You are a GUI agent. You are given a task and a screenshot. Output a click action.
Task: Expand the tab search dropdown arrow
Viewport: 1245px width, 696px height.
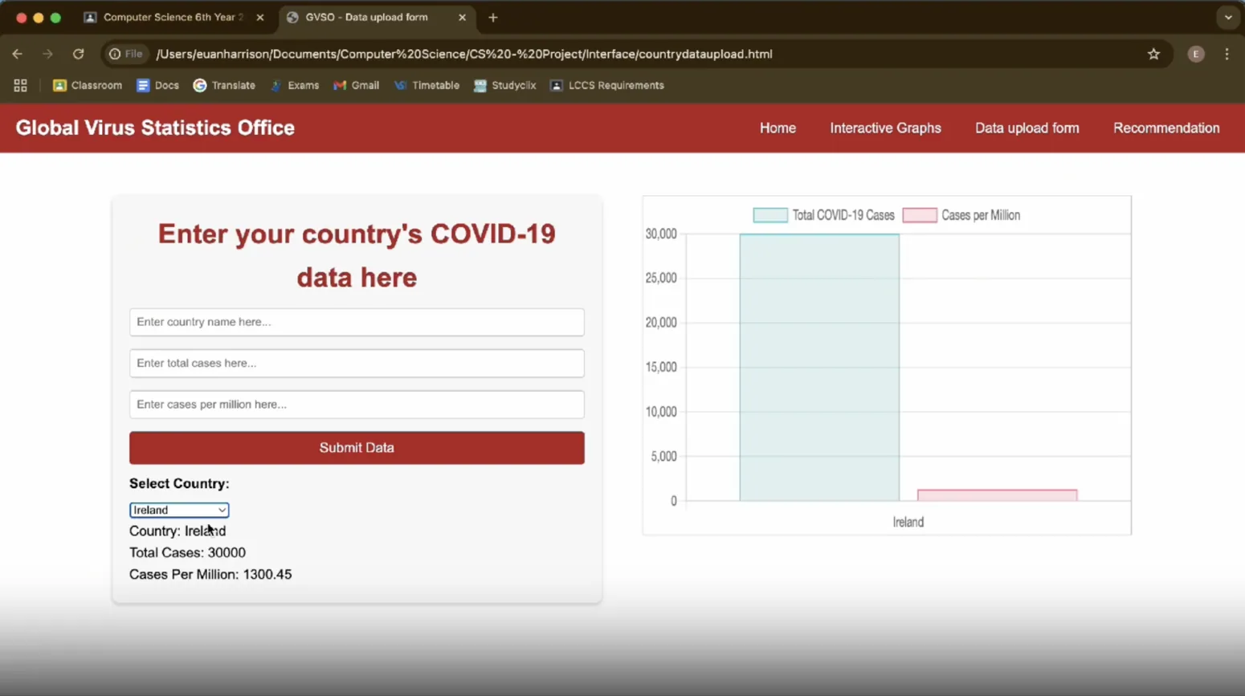1227,17
